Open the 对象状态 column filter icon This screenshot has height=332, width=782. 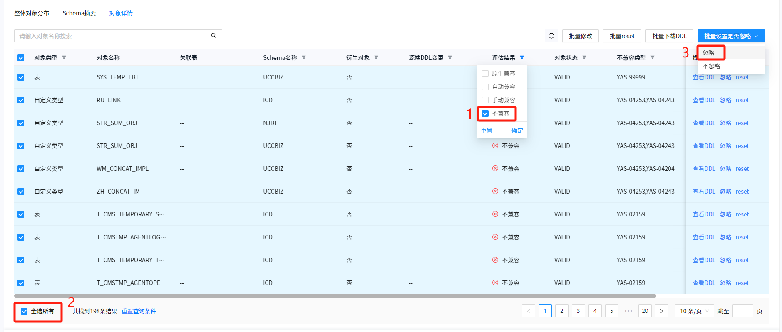coord(584,57)
